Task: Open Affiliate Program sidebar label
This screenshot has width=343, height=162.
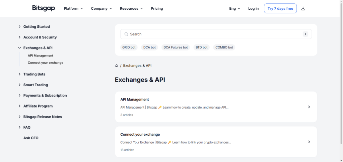Action: point(38,106)
